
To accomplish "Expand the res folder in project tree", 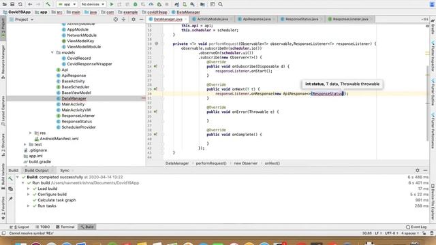I will click(x=31, y=133).
